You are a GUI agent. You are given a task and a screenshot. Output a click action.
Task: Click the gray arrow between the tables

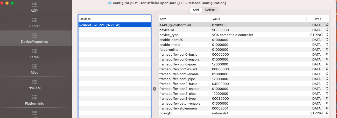coord(155,89)
